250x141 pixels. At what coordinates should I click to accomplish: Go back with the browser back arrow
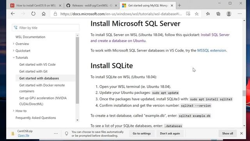(13, 14)
